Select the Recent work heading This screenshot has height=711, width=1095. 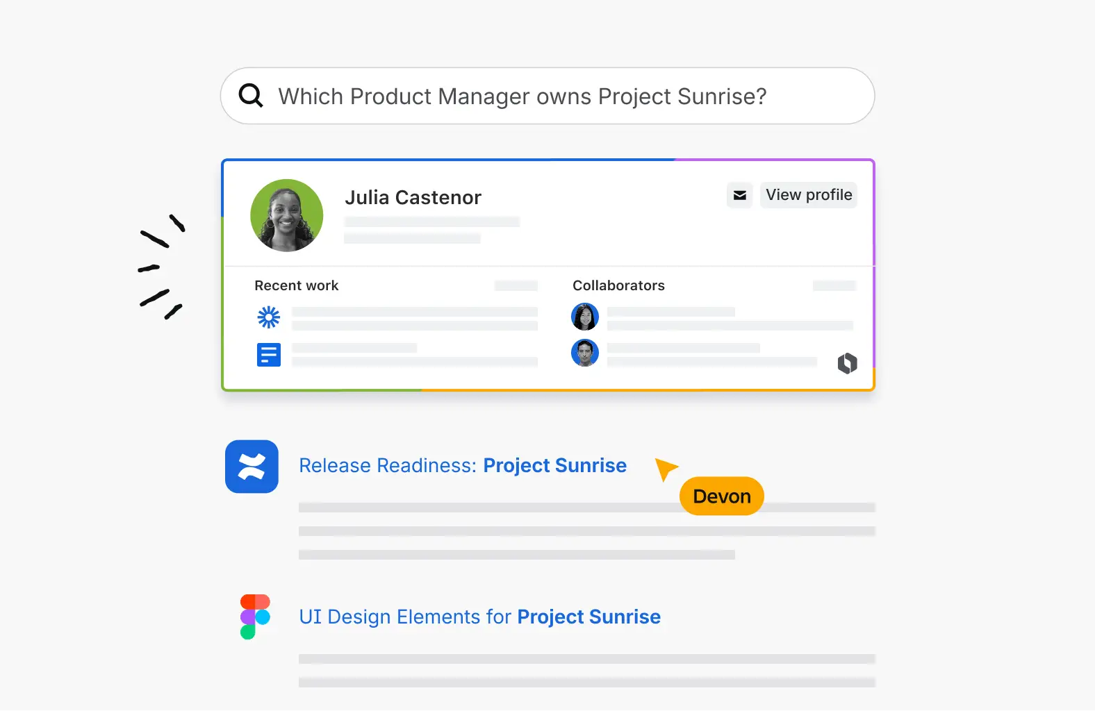[x=296, y=285]
